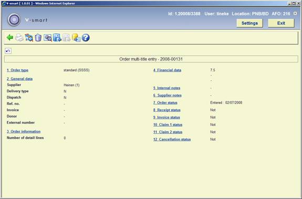Click the greyed-out document toolbar icon
Screen dimensions: 302x199
pyautogui.click(x=67, y=38)
